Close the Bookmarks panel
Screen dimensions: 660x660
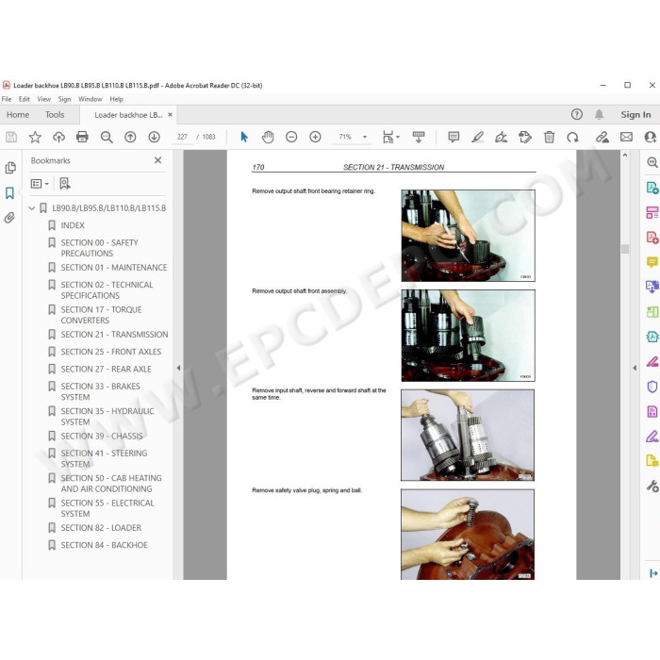[157, 160]
